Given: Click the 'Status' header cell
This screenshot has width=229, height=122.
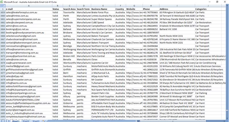Looking at the screenshot, I should click(58, 9).
